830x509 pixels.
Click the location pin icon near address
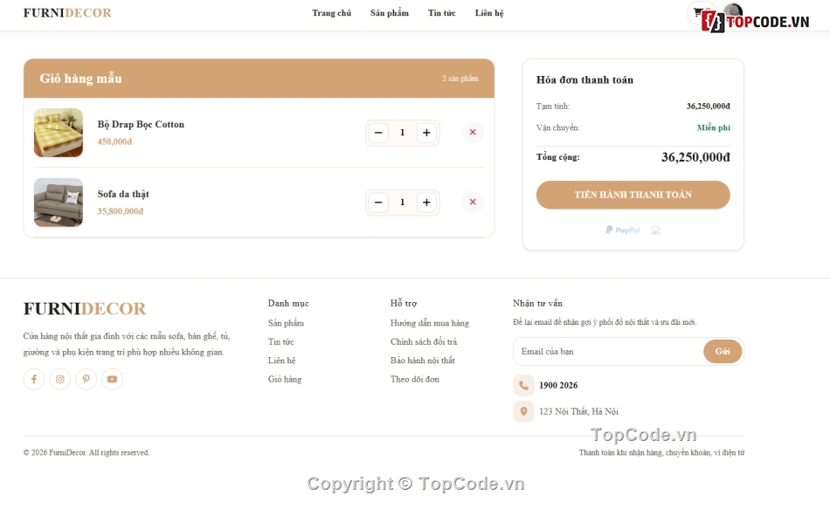pos(523,411)
